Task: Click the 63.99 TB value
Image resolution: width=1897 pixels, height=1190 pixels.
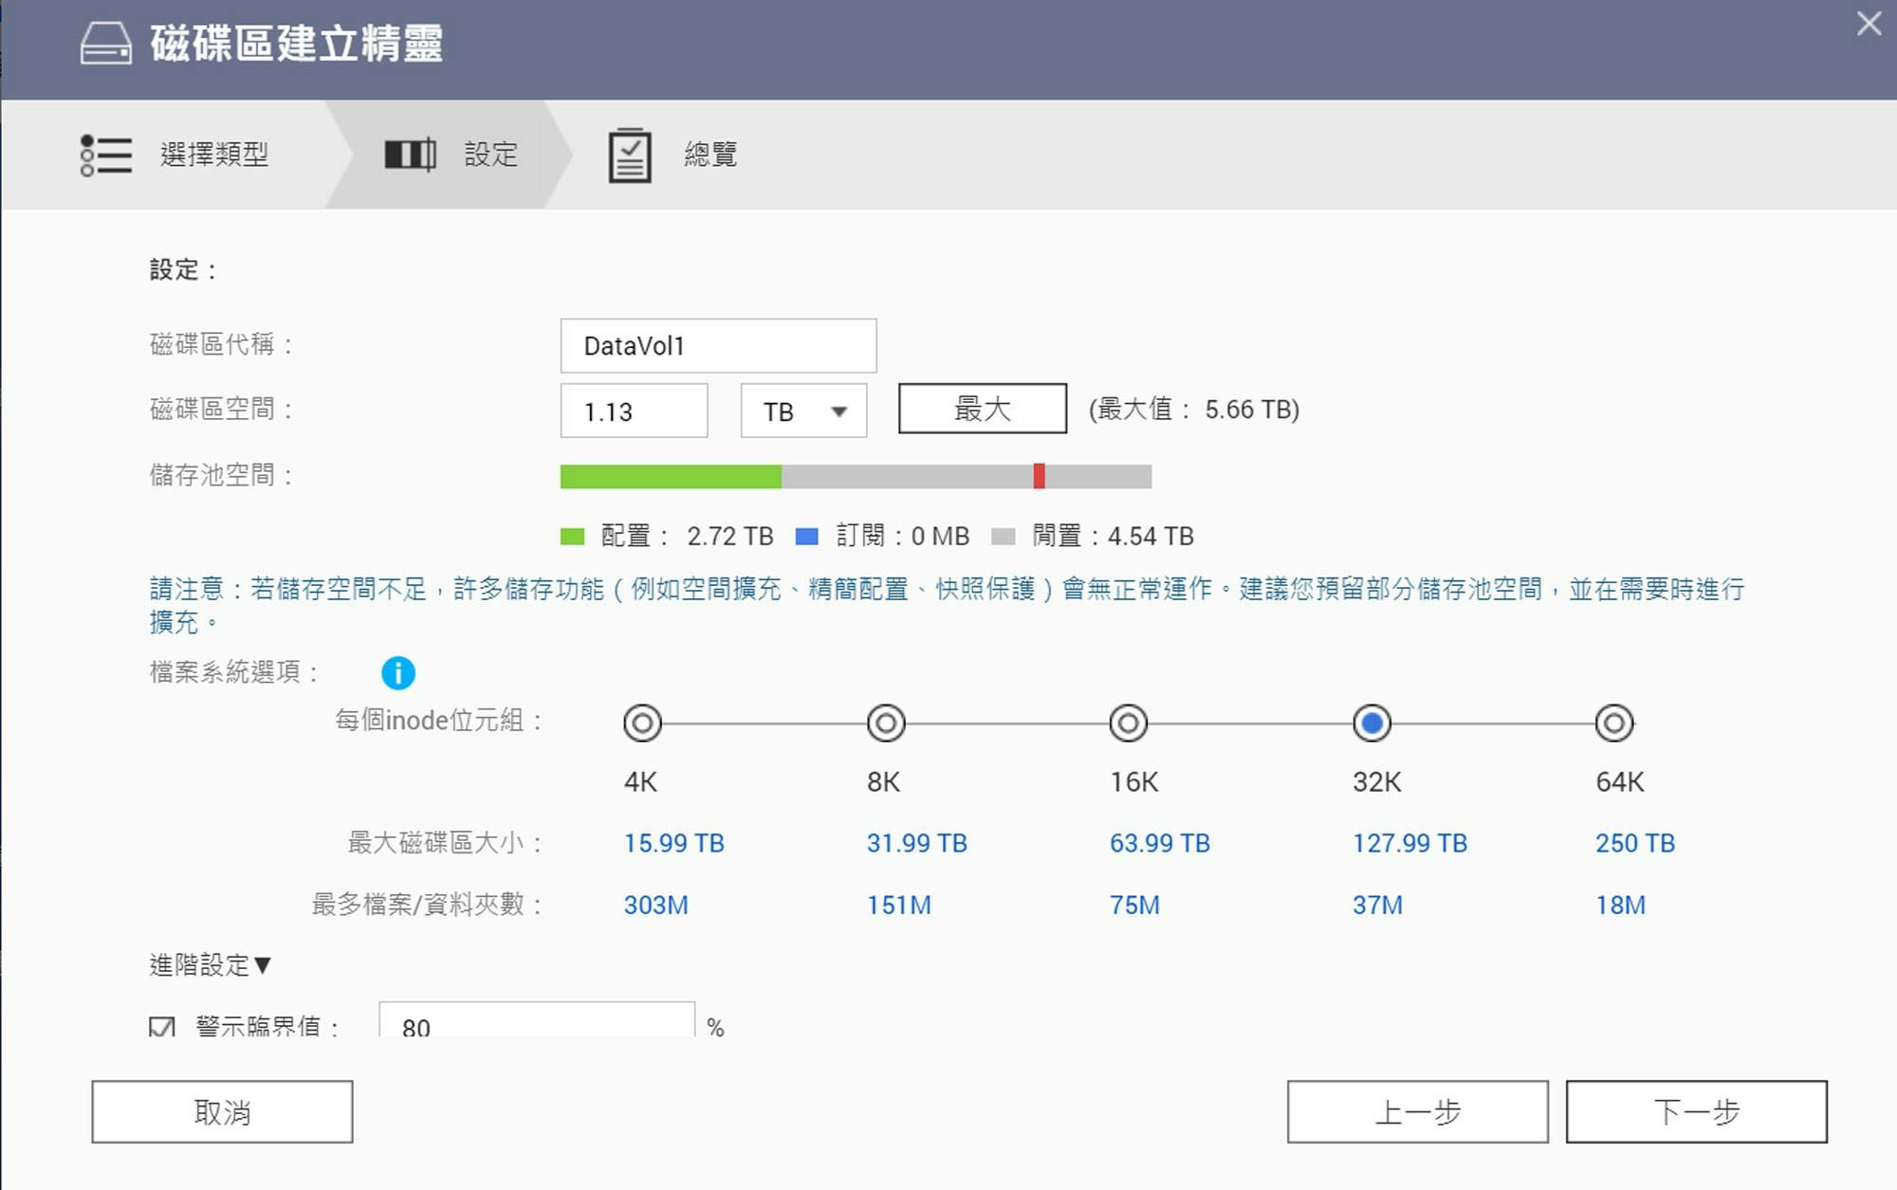Action: tap(1160, 843)
